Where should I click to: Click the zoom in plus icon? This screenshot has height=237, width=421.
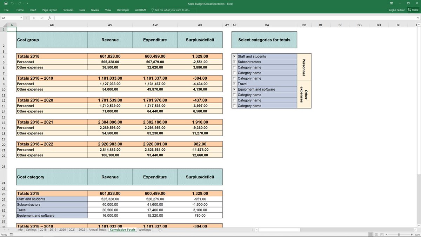pos(411,234)
